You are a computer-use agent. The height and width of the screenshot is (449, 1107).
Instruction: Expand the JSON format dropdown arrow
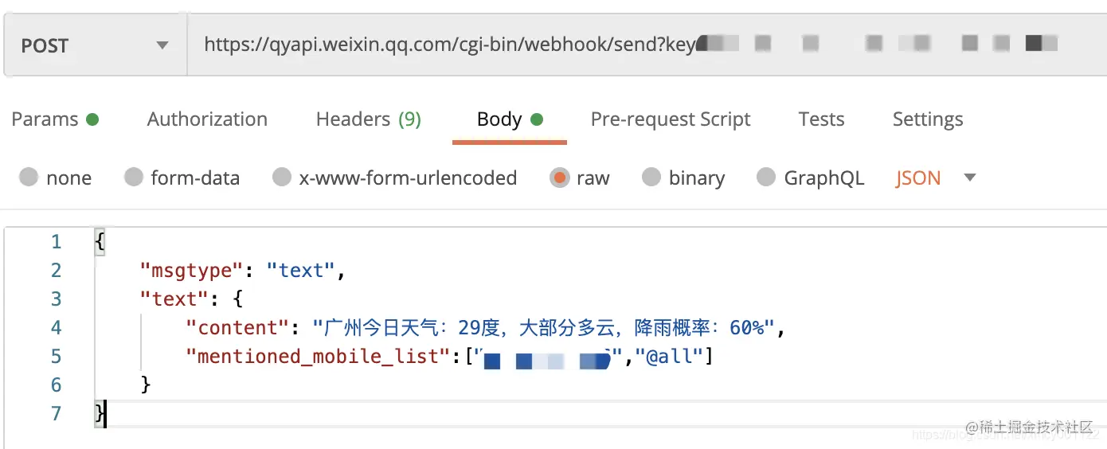click(x=970, y=178)
